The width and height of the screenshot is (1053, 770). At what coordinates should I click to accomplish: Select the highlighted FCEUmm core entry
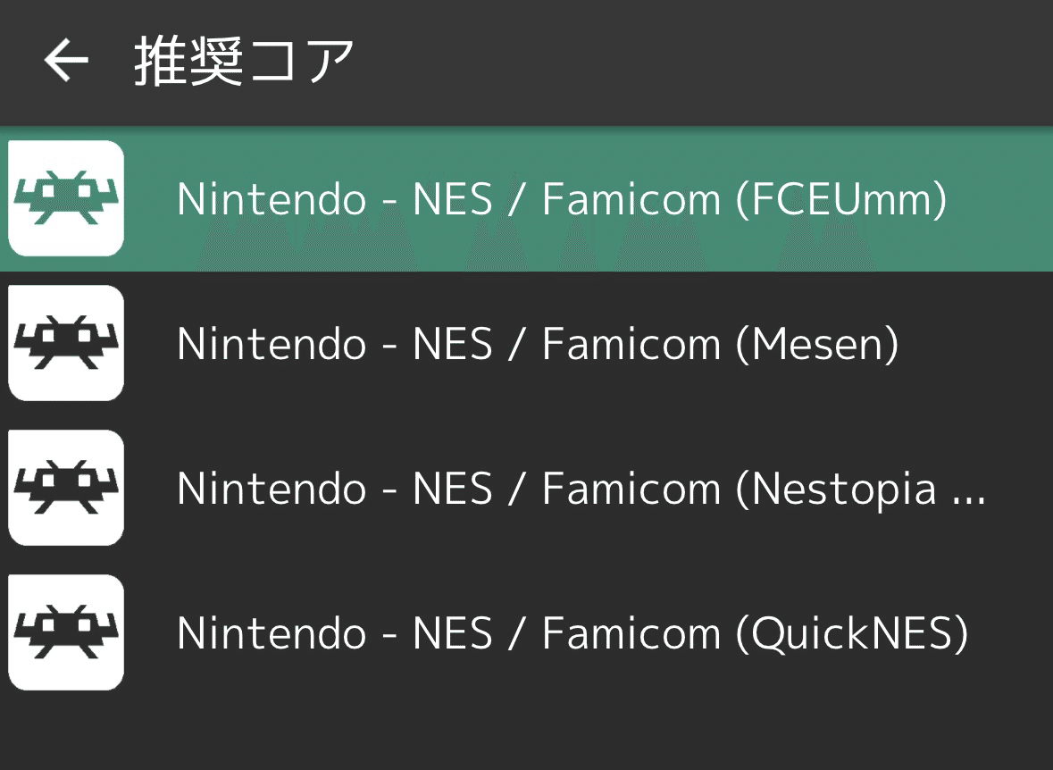coord(527,199)
